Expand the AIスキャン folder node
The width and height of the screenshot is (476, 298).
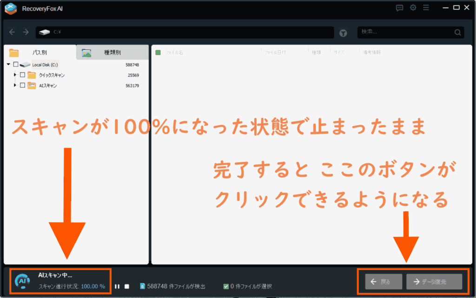click(15, 86)
